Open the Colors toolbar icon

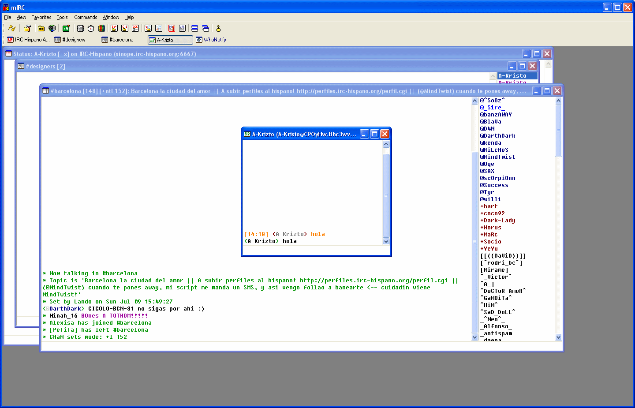101,28
